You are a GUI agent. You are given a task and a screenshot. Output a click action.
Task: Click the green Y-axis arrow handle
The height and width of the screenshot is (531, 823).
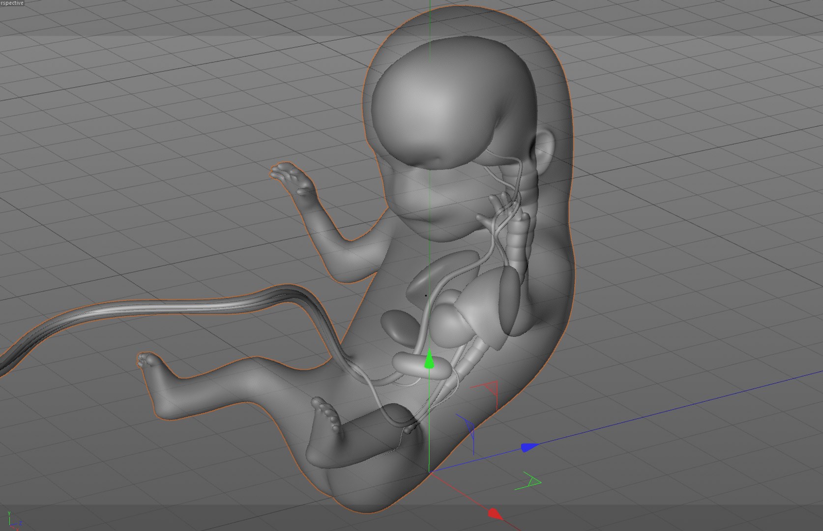point(429,359)
